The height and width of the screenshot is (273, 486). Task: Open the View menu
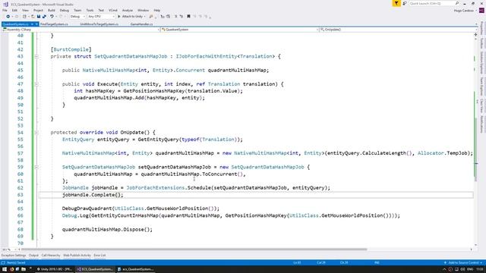(x=25, y=10)
